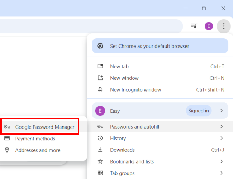Open Google Password Manager
The width and height of the screenshot is (233, 179).
click(43, 127)
